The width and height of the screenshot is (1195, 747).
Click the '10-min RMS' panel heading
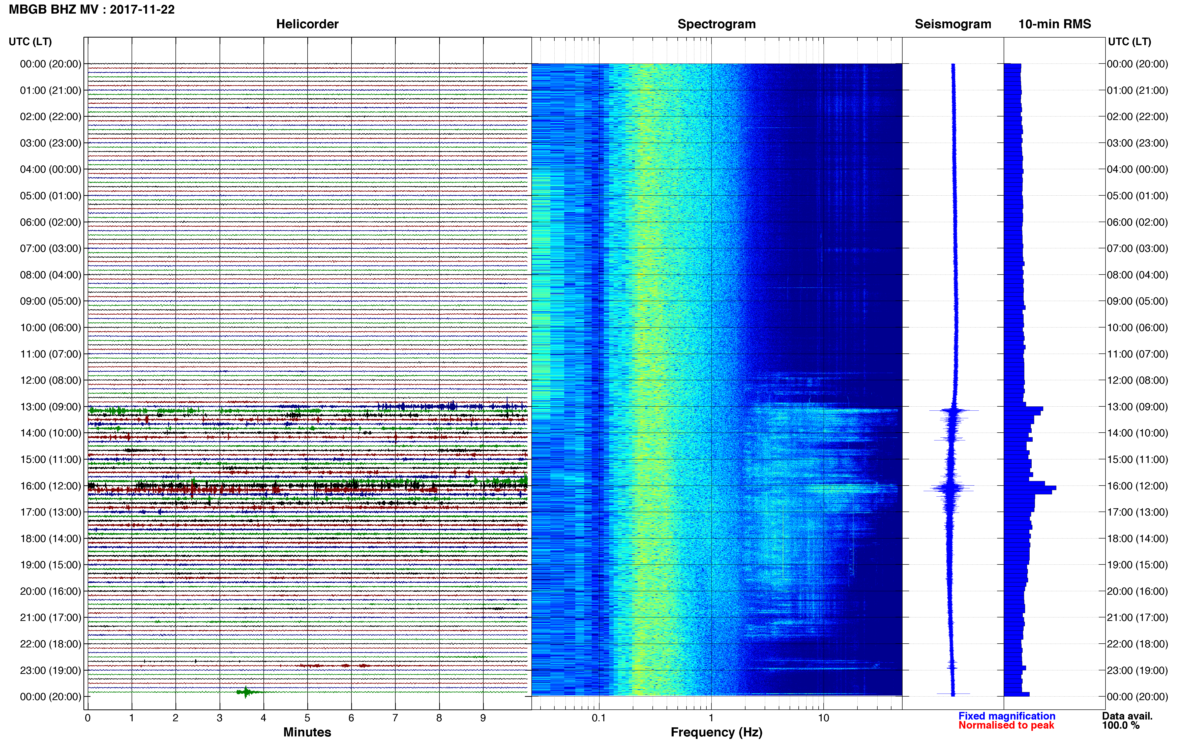[1055, 24]
